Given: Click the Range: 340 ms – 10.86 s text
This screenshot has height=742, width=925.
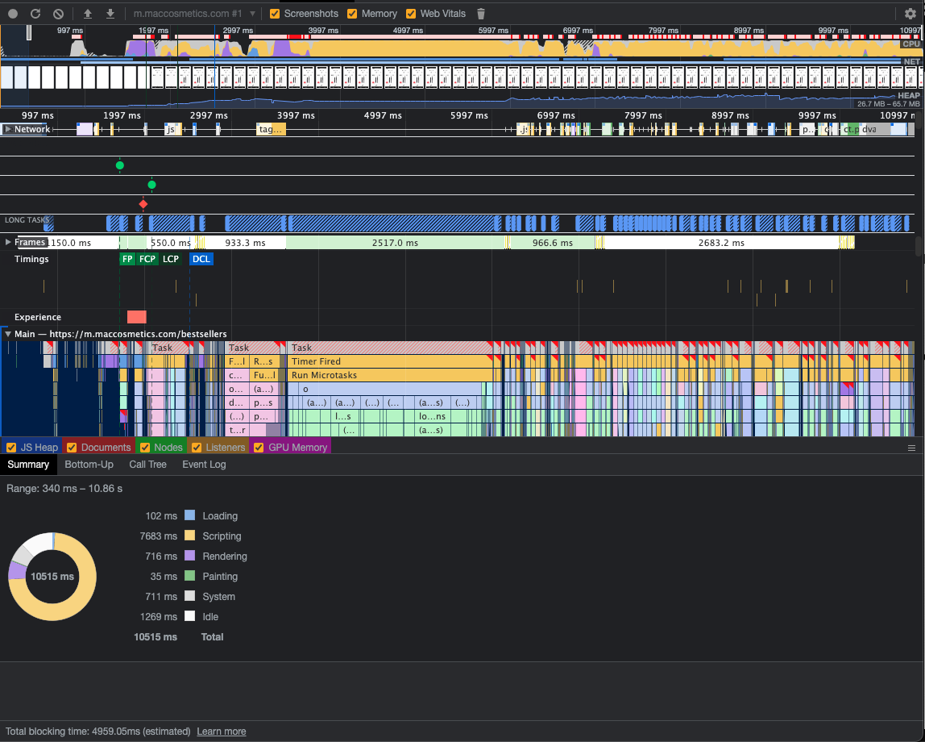Looking at the screenshot, I should (64, 489).
